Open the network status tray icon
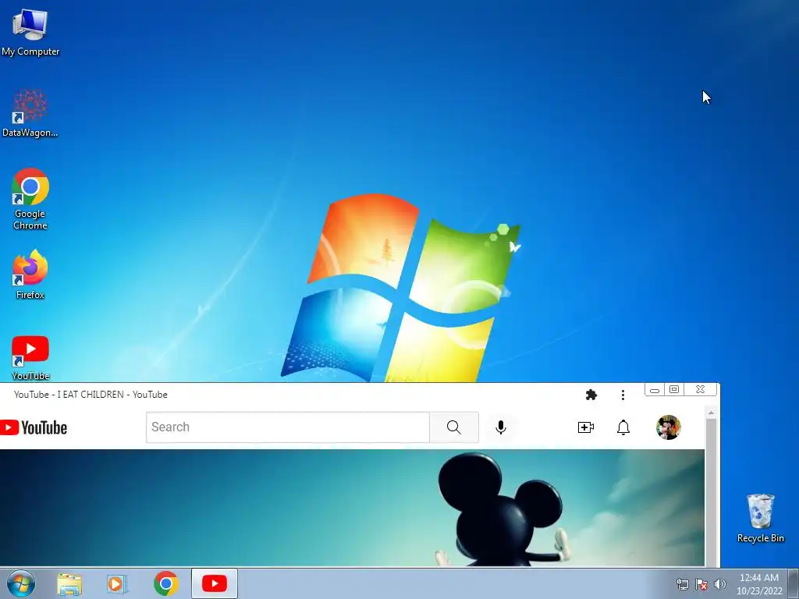The image size is (799, 599). point(682,585)
